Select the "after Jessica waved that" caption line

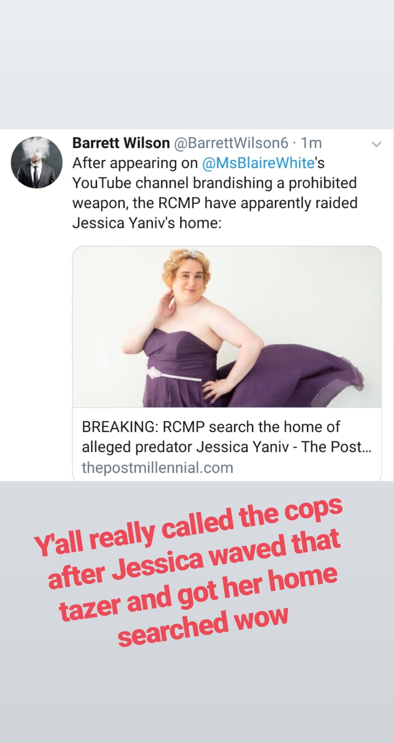[x=194, y=557]
